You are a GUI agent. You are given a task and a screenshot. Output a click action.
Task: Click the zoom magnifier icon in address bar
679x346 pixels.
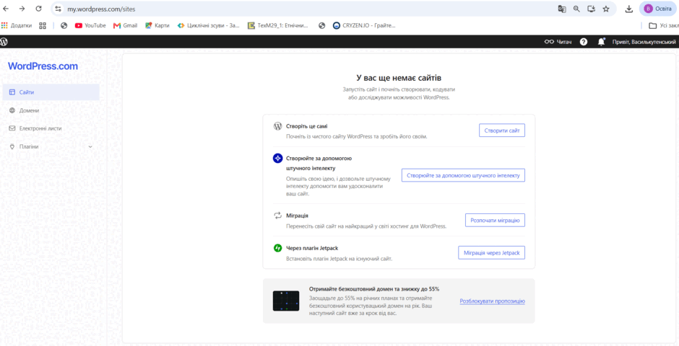(x=577, y=9)
